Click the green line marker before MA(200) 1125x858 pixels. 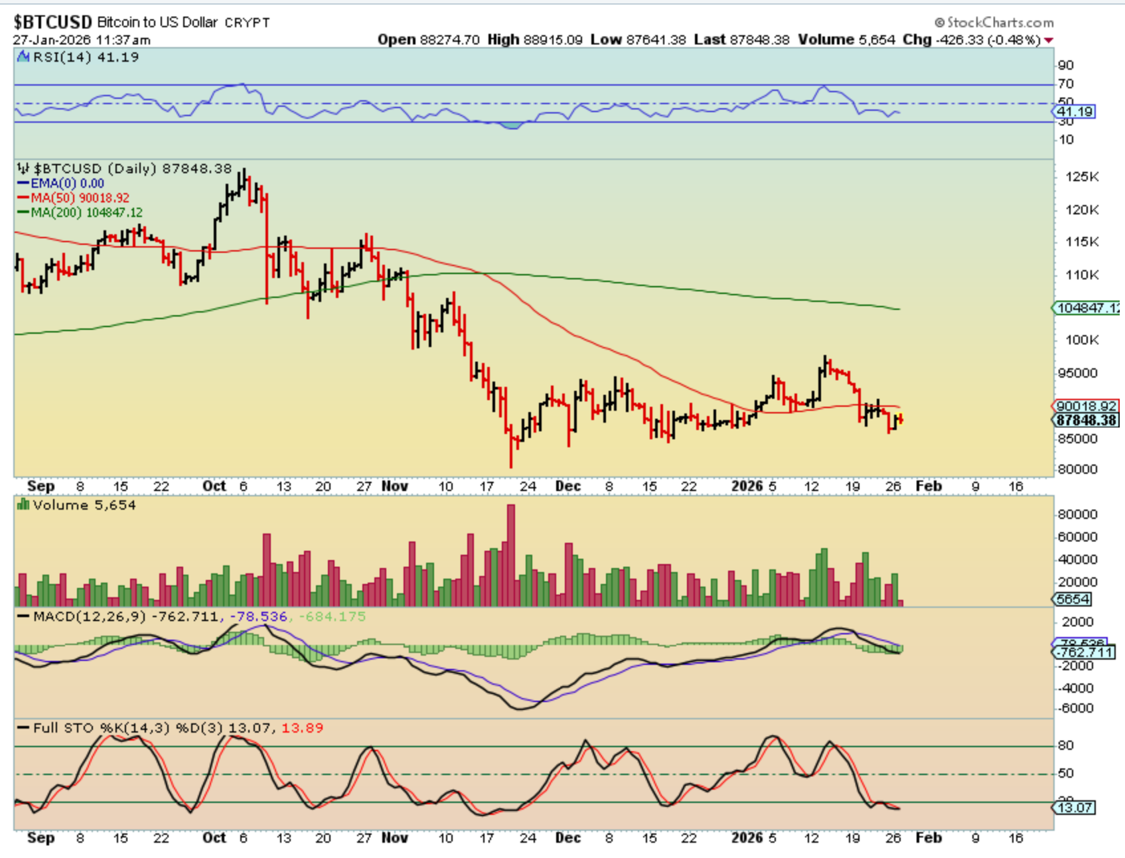click(x=23, y=212)
